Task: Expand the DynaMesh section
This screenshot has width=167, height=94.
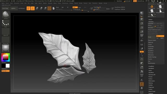Action: point(151,51)
